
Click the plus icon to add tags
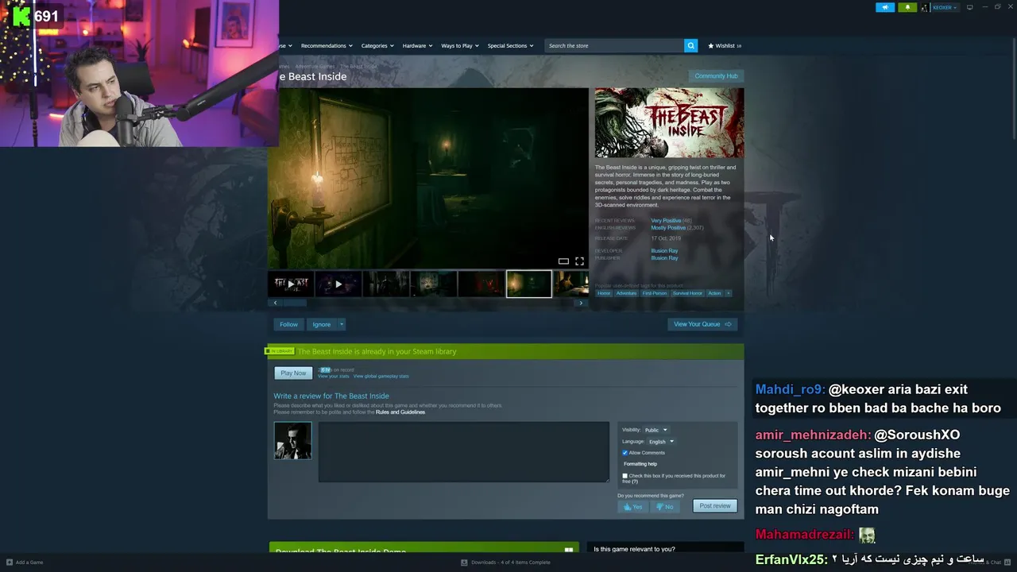click(728, 293)
